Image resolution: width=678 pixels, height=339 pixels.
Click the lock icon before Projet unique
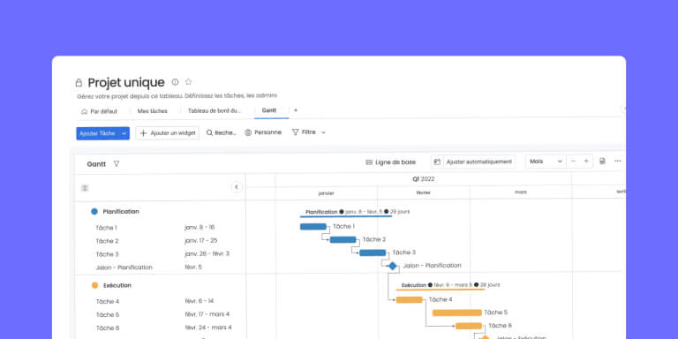79,83
